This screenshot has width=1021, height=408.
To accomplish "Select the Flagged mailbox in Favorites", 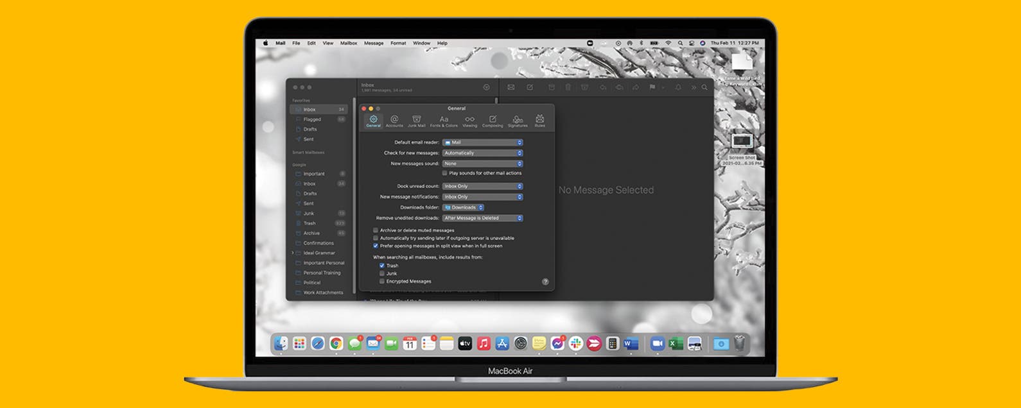I will pos(312,119).
